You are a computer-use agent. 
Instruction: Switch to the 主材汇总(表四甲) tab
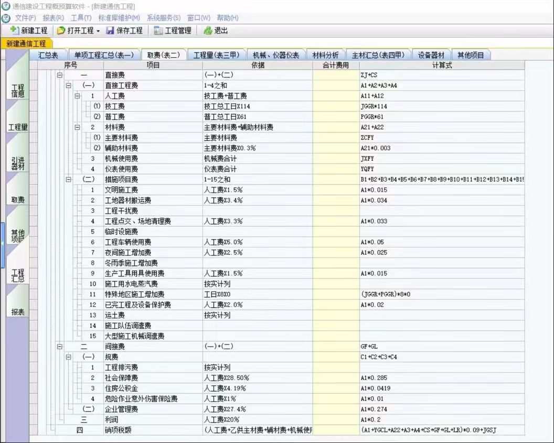click(x=379, y=55)
